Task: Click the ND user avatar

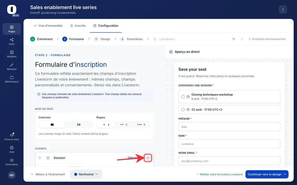Action: [x=12, y=175]
